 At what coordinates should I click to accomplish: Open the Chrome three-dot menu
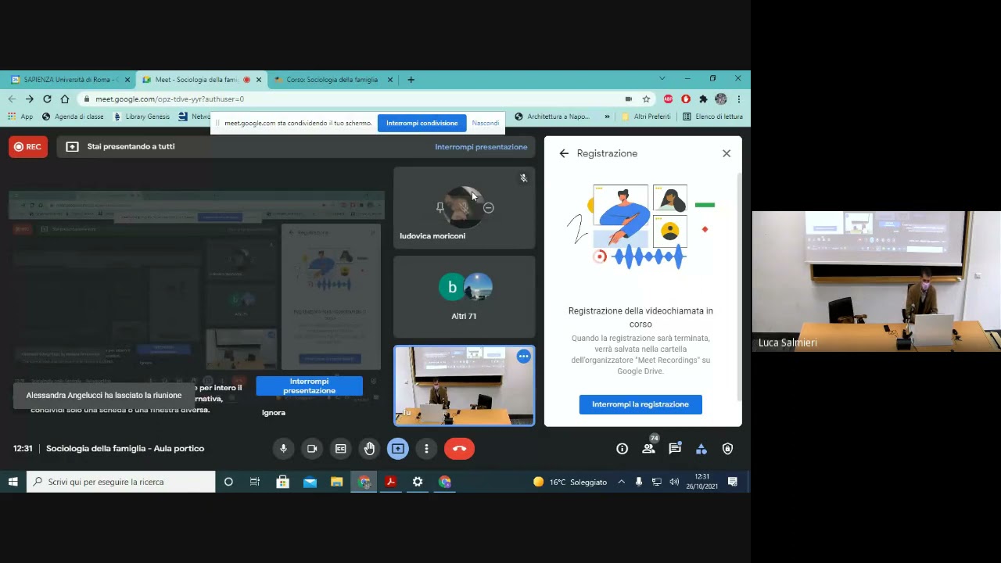point(739,99)
